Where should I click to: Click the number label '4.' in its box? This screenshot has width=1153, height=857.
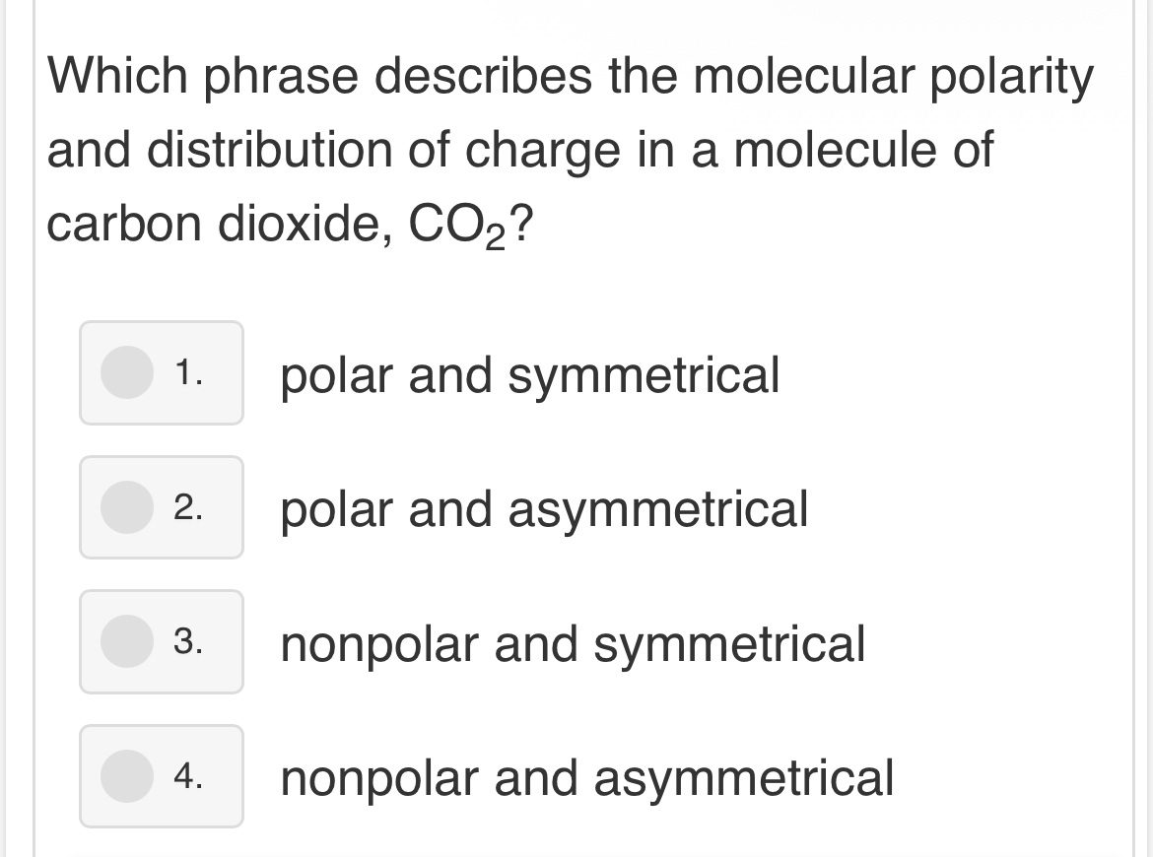click(x=186, y=776)
